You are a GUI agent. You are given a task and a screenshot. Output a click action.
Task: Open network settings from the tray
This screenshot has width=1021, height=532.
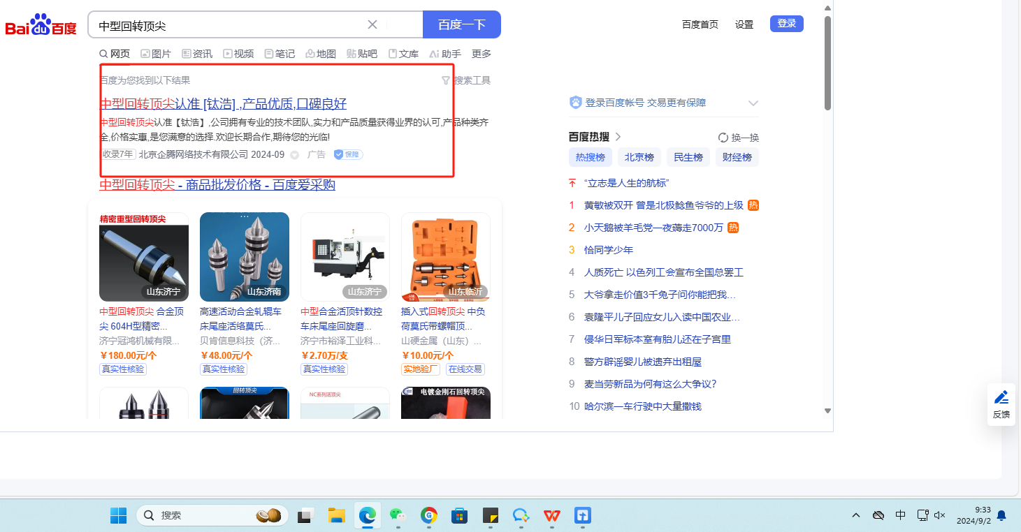[922, 515]
